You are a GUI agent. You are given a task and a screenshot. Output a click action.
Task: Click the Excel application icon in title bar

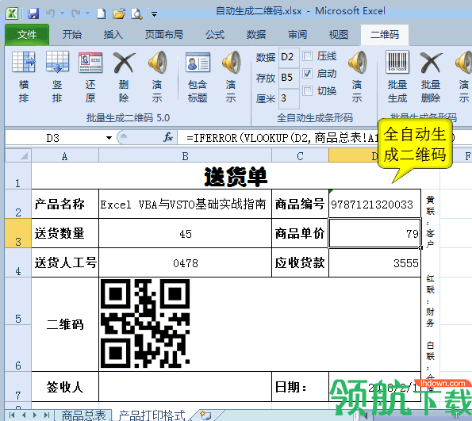pos(12,13)
